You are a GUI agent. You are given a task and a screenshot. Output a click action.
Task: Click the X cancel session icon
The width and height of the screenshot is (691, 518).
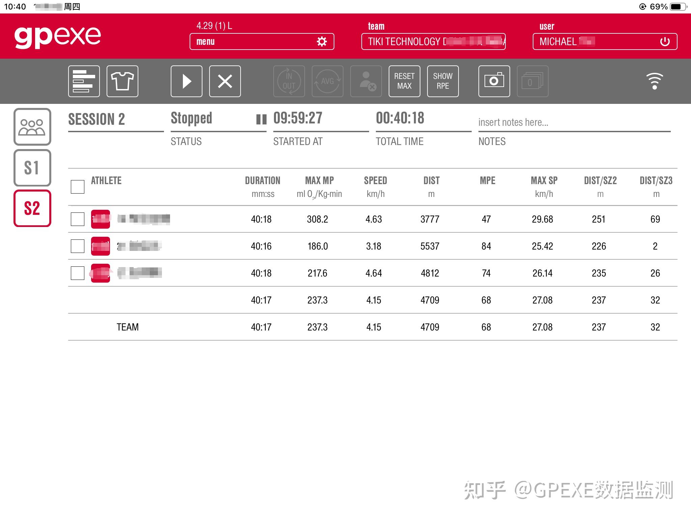(225, 81)
